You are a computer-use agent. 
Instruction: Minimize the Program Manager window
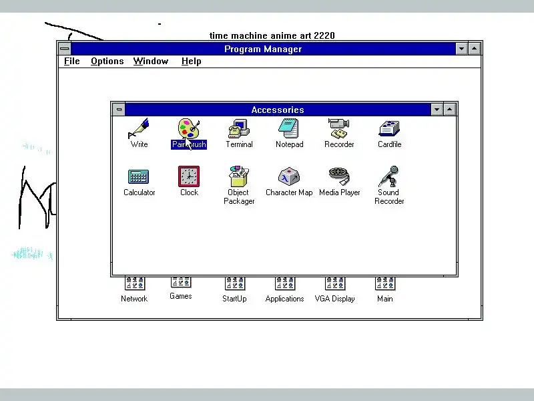[461, 49]
